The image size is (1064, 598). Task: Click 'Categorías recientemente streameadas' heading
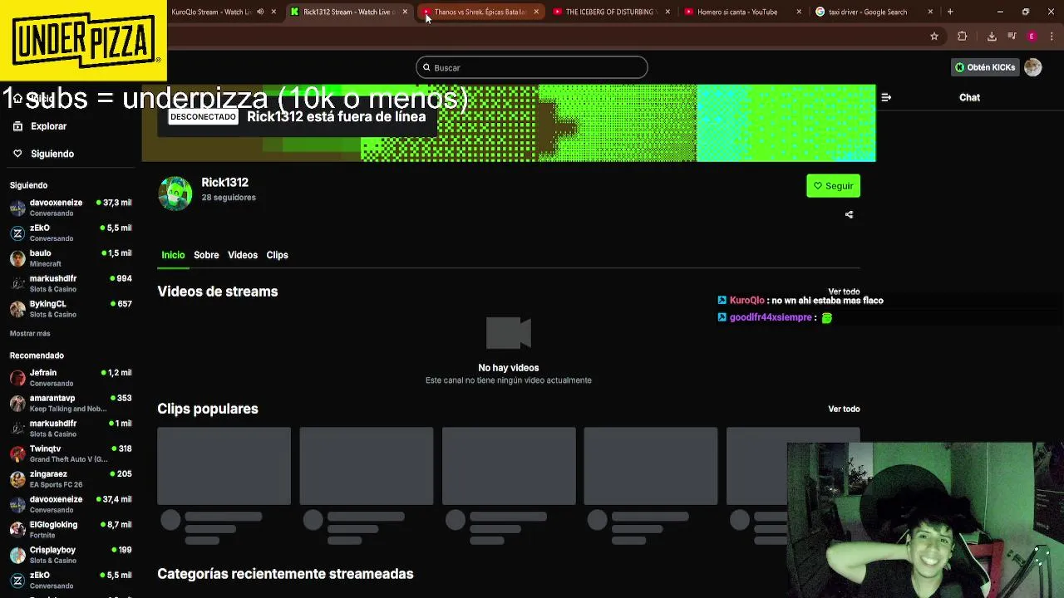click(x=285, y=574)
